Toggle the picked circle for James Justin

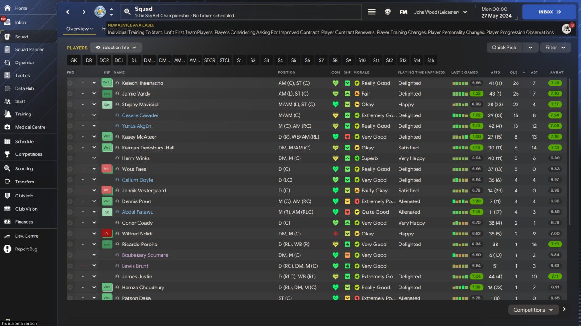(x=70, y=277)
